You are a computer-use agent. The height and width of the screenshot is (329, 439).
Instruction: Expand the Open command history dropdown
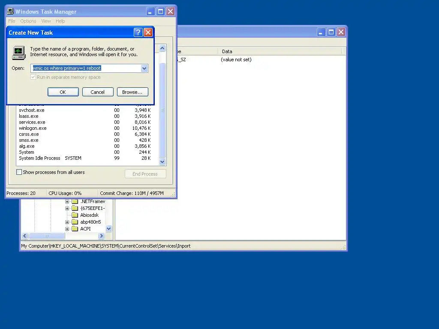pos(144,68)
